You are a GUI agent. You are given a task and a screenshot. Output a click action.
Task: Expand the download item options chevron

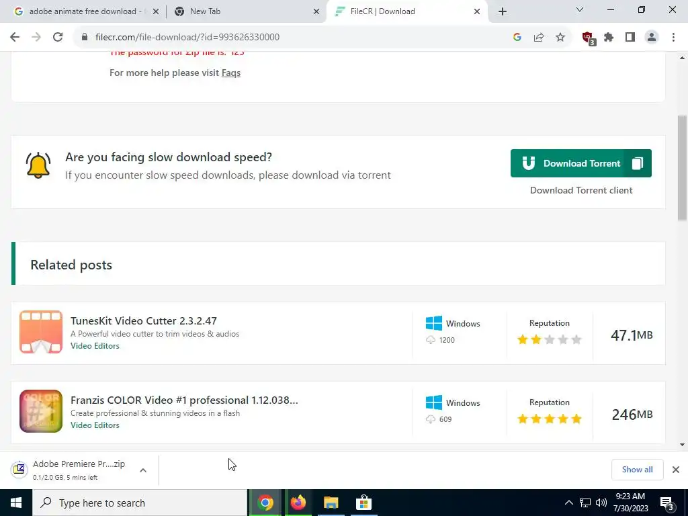pos(143,470)
